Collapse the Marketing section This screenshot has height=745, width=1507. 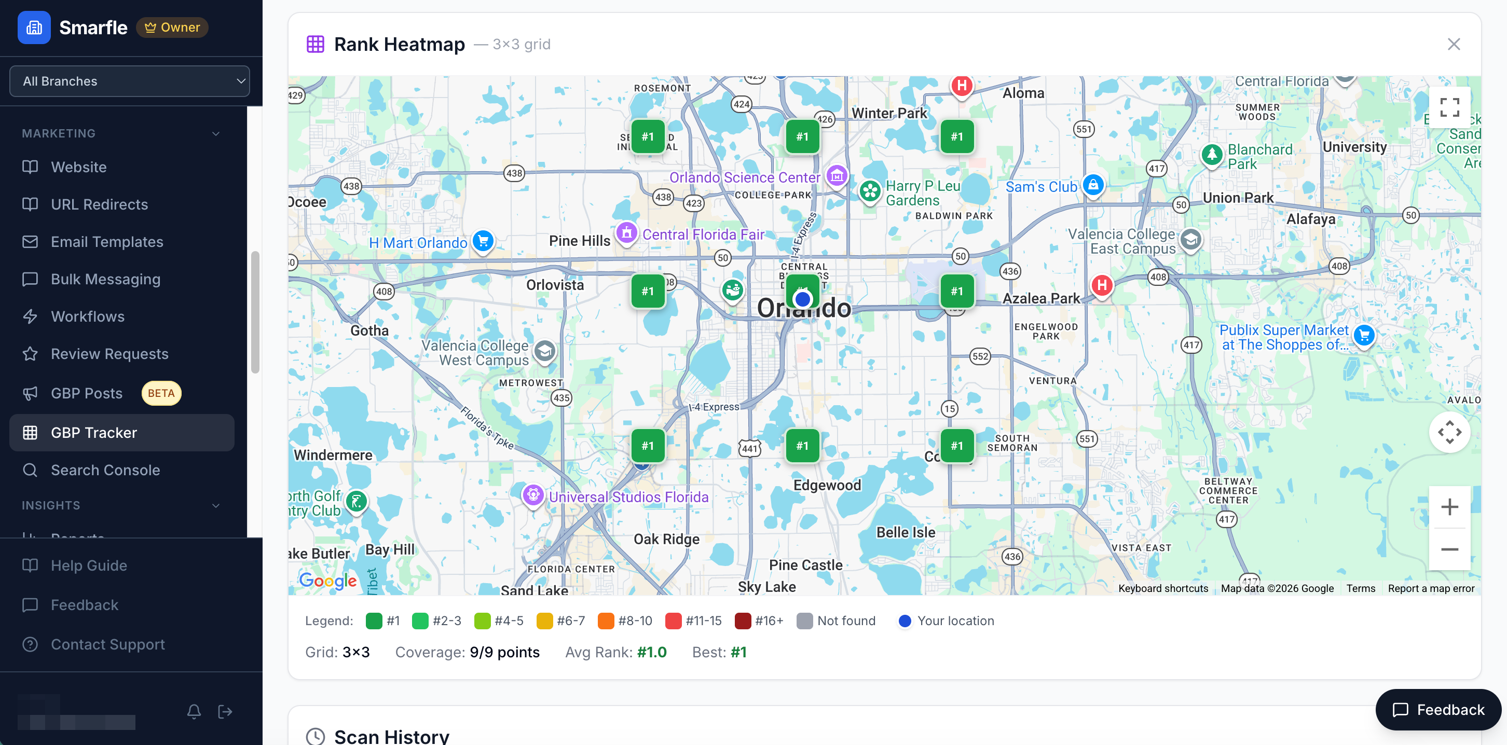click(x=215, y=133)
